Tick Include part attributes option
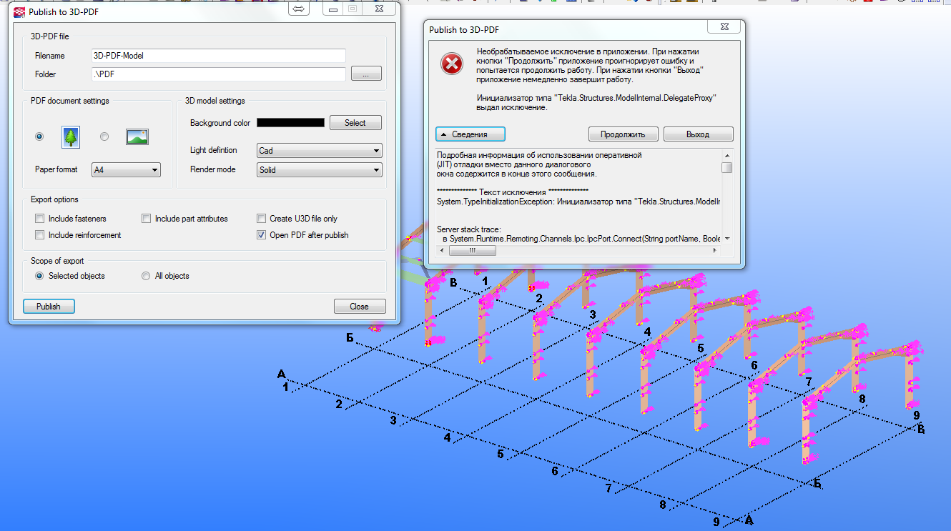Image resolution: width=951 pixels, height=531 pixels. 147,219
